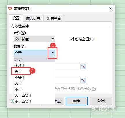125x118 pixels.
Task: Toggle the 忽略空值 checkbox
Action: pos(72,39)
